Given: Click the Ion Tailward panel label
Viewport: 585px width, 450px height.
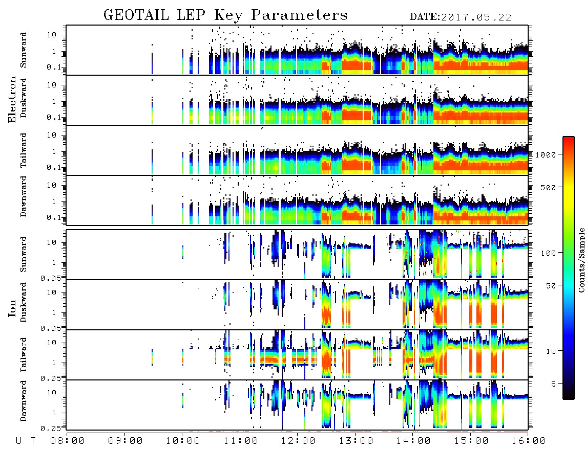Looking at the screenshot, I should [24, 355].
